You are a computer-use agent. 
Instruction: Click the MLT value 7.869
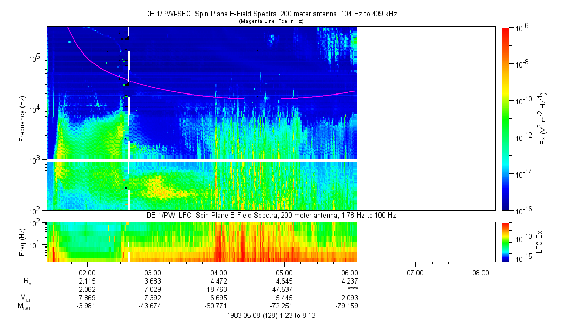click(x=87, y=298)
